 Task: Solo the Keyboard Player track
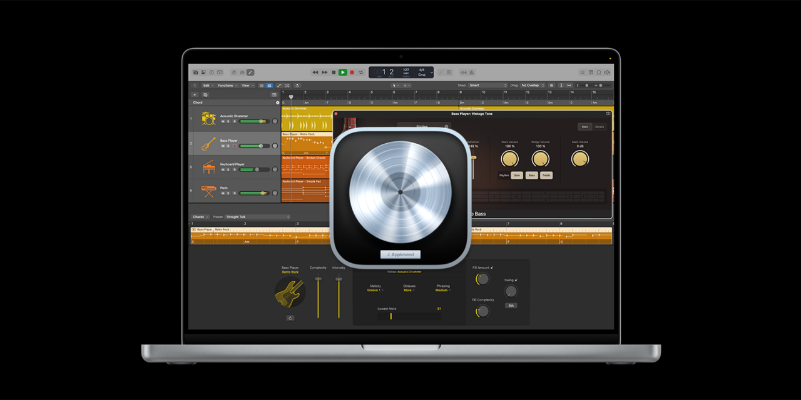228,169
